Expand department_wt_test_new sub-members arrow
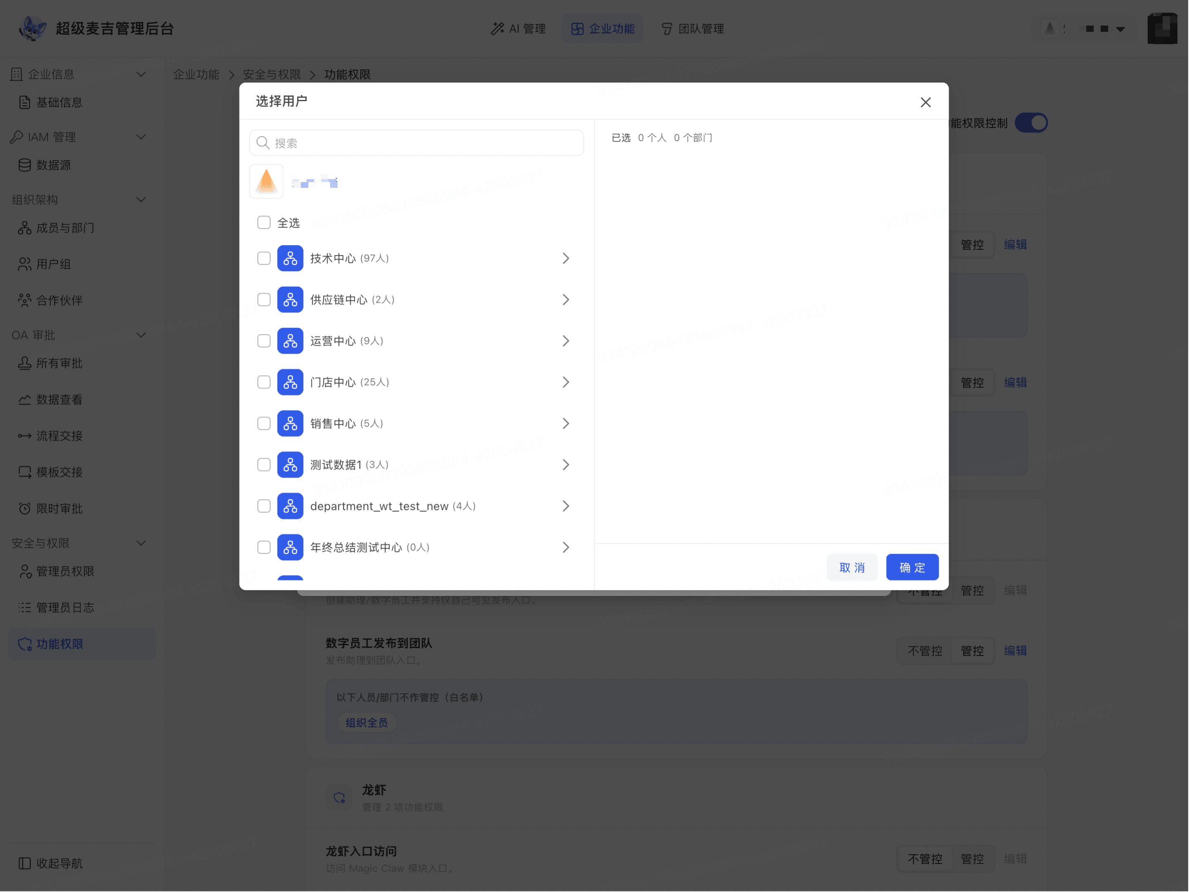 (566, 506)
